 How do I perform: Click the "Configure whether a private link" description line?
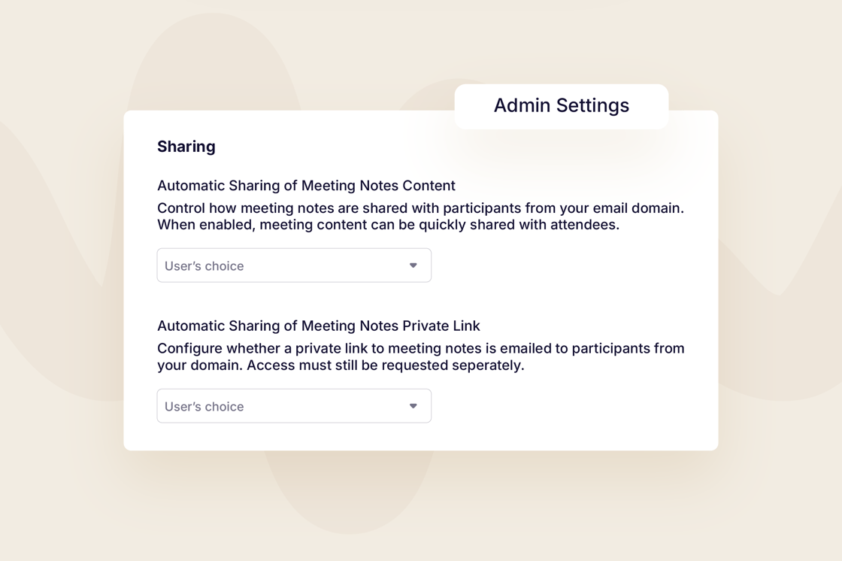[x=420, y=348]
